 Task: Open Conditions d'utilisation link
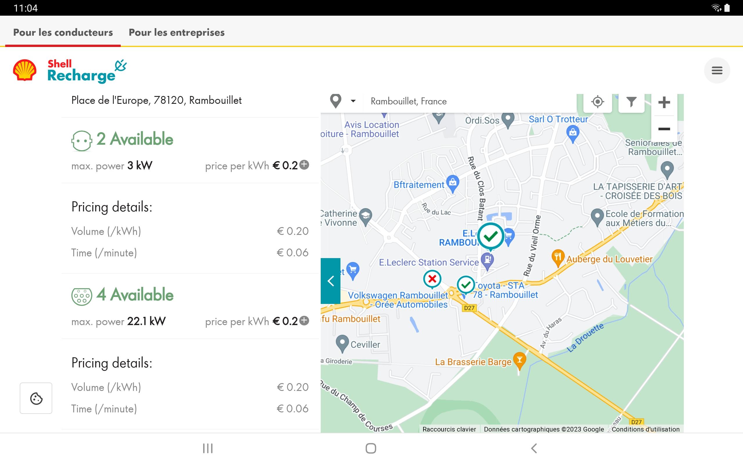tap(645, 429)
